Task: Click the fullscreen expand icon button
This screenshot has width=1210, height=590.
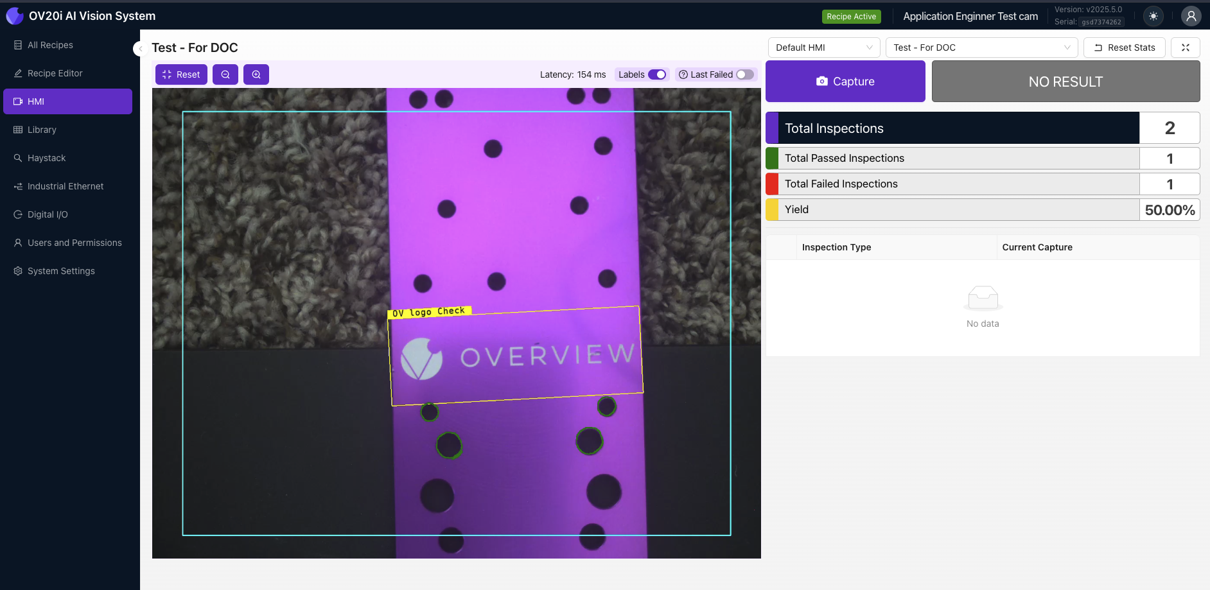Action: point(1185,48)
